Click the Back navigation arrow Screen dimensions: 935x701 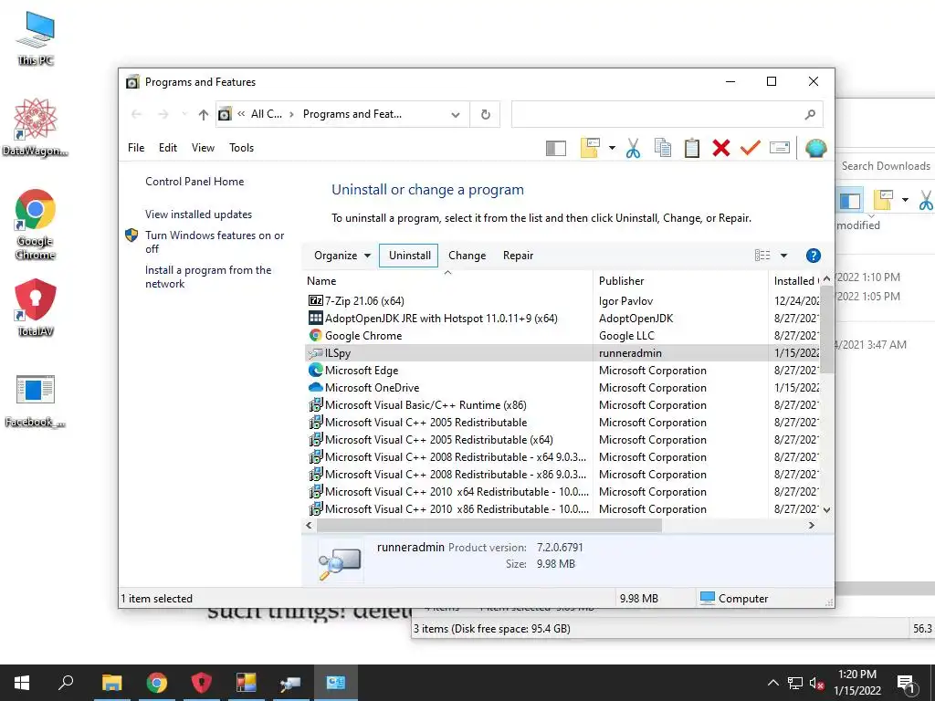coord(137,114)
